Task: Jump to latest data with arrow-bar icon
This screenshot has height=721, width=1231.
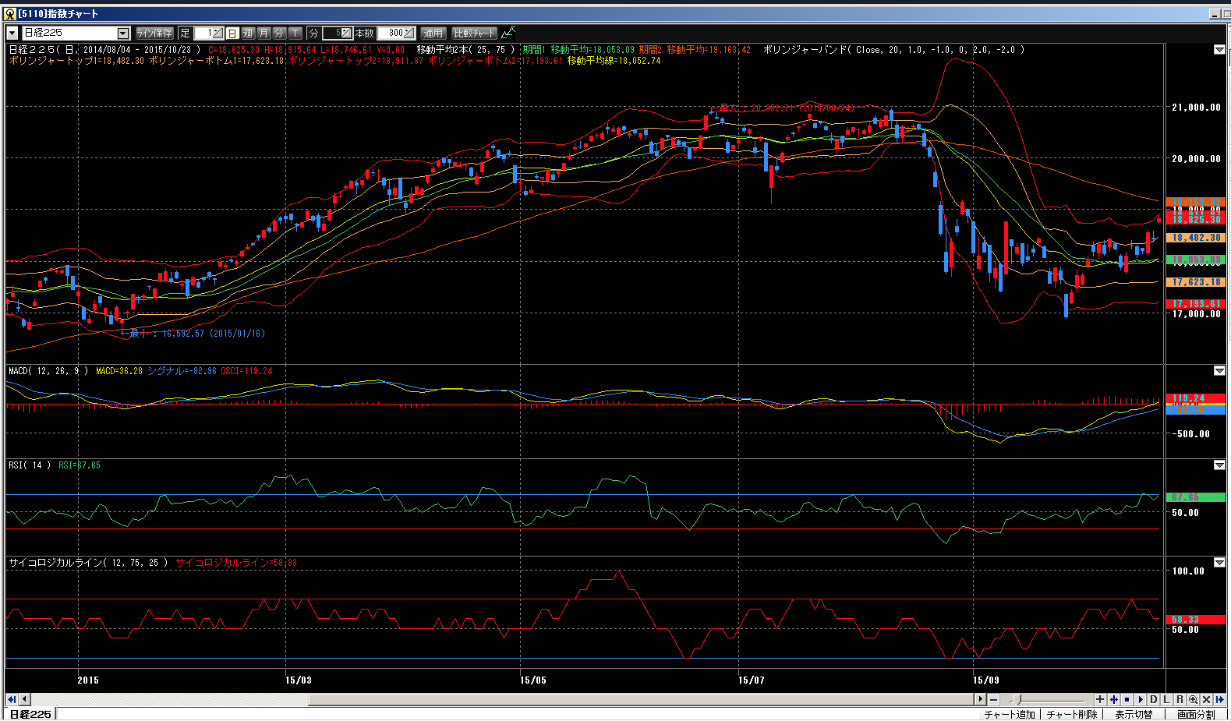Action: click(x=1219, y=699)
